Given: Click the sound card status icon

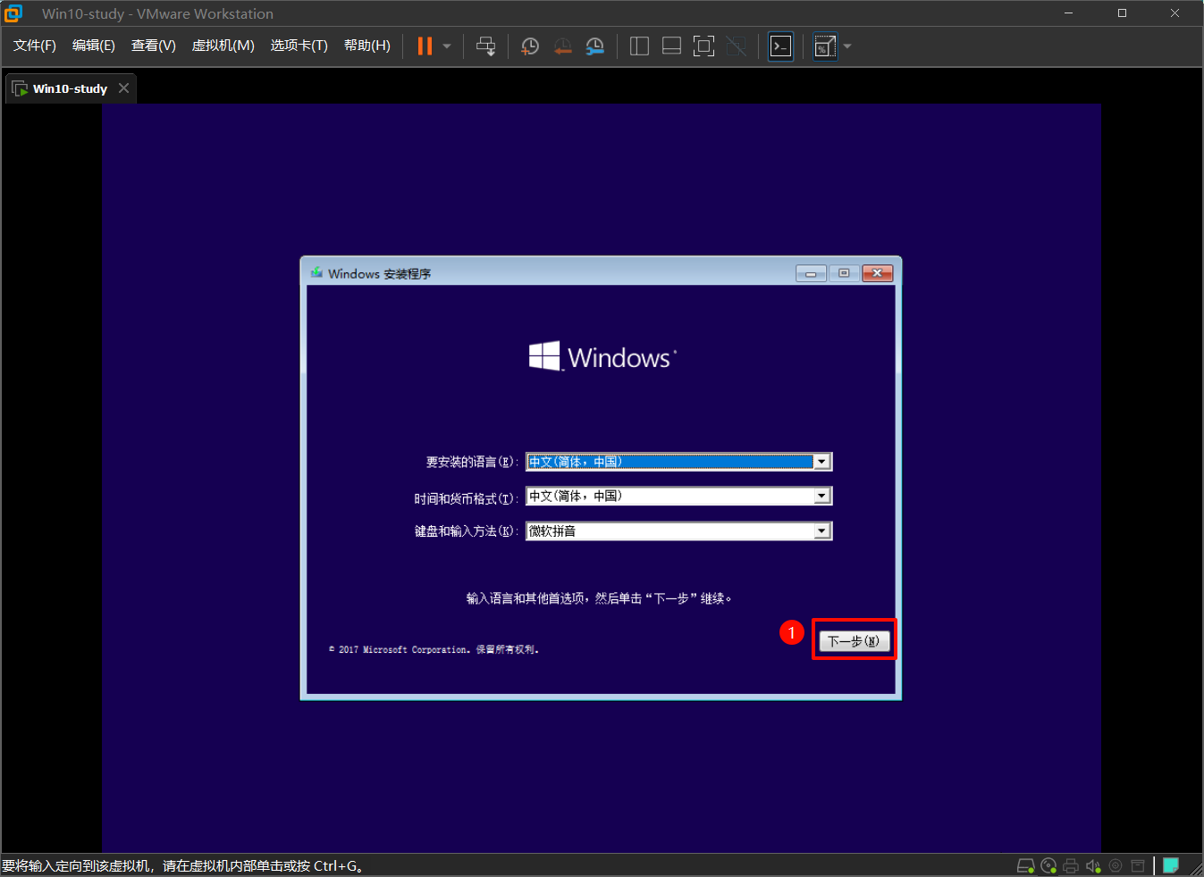Looking at the screenshot, I should pos(1092,865).
